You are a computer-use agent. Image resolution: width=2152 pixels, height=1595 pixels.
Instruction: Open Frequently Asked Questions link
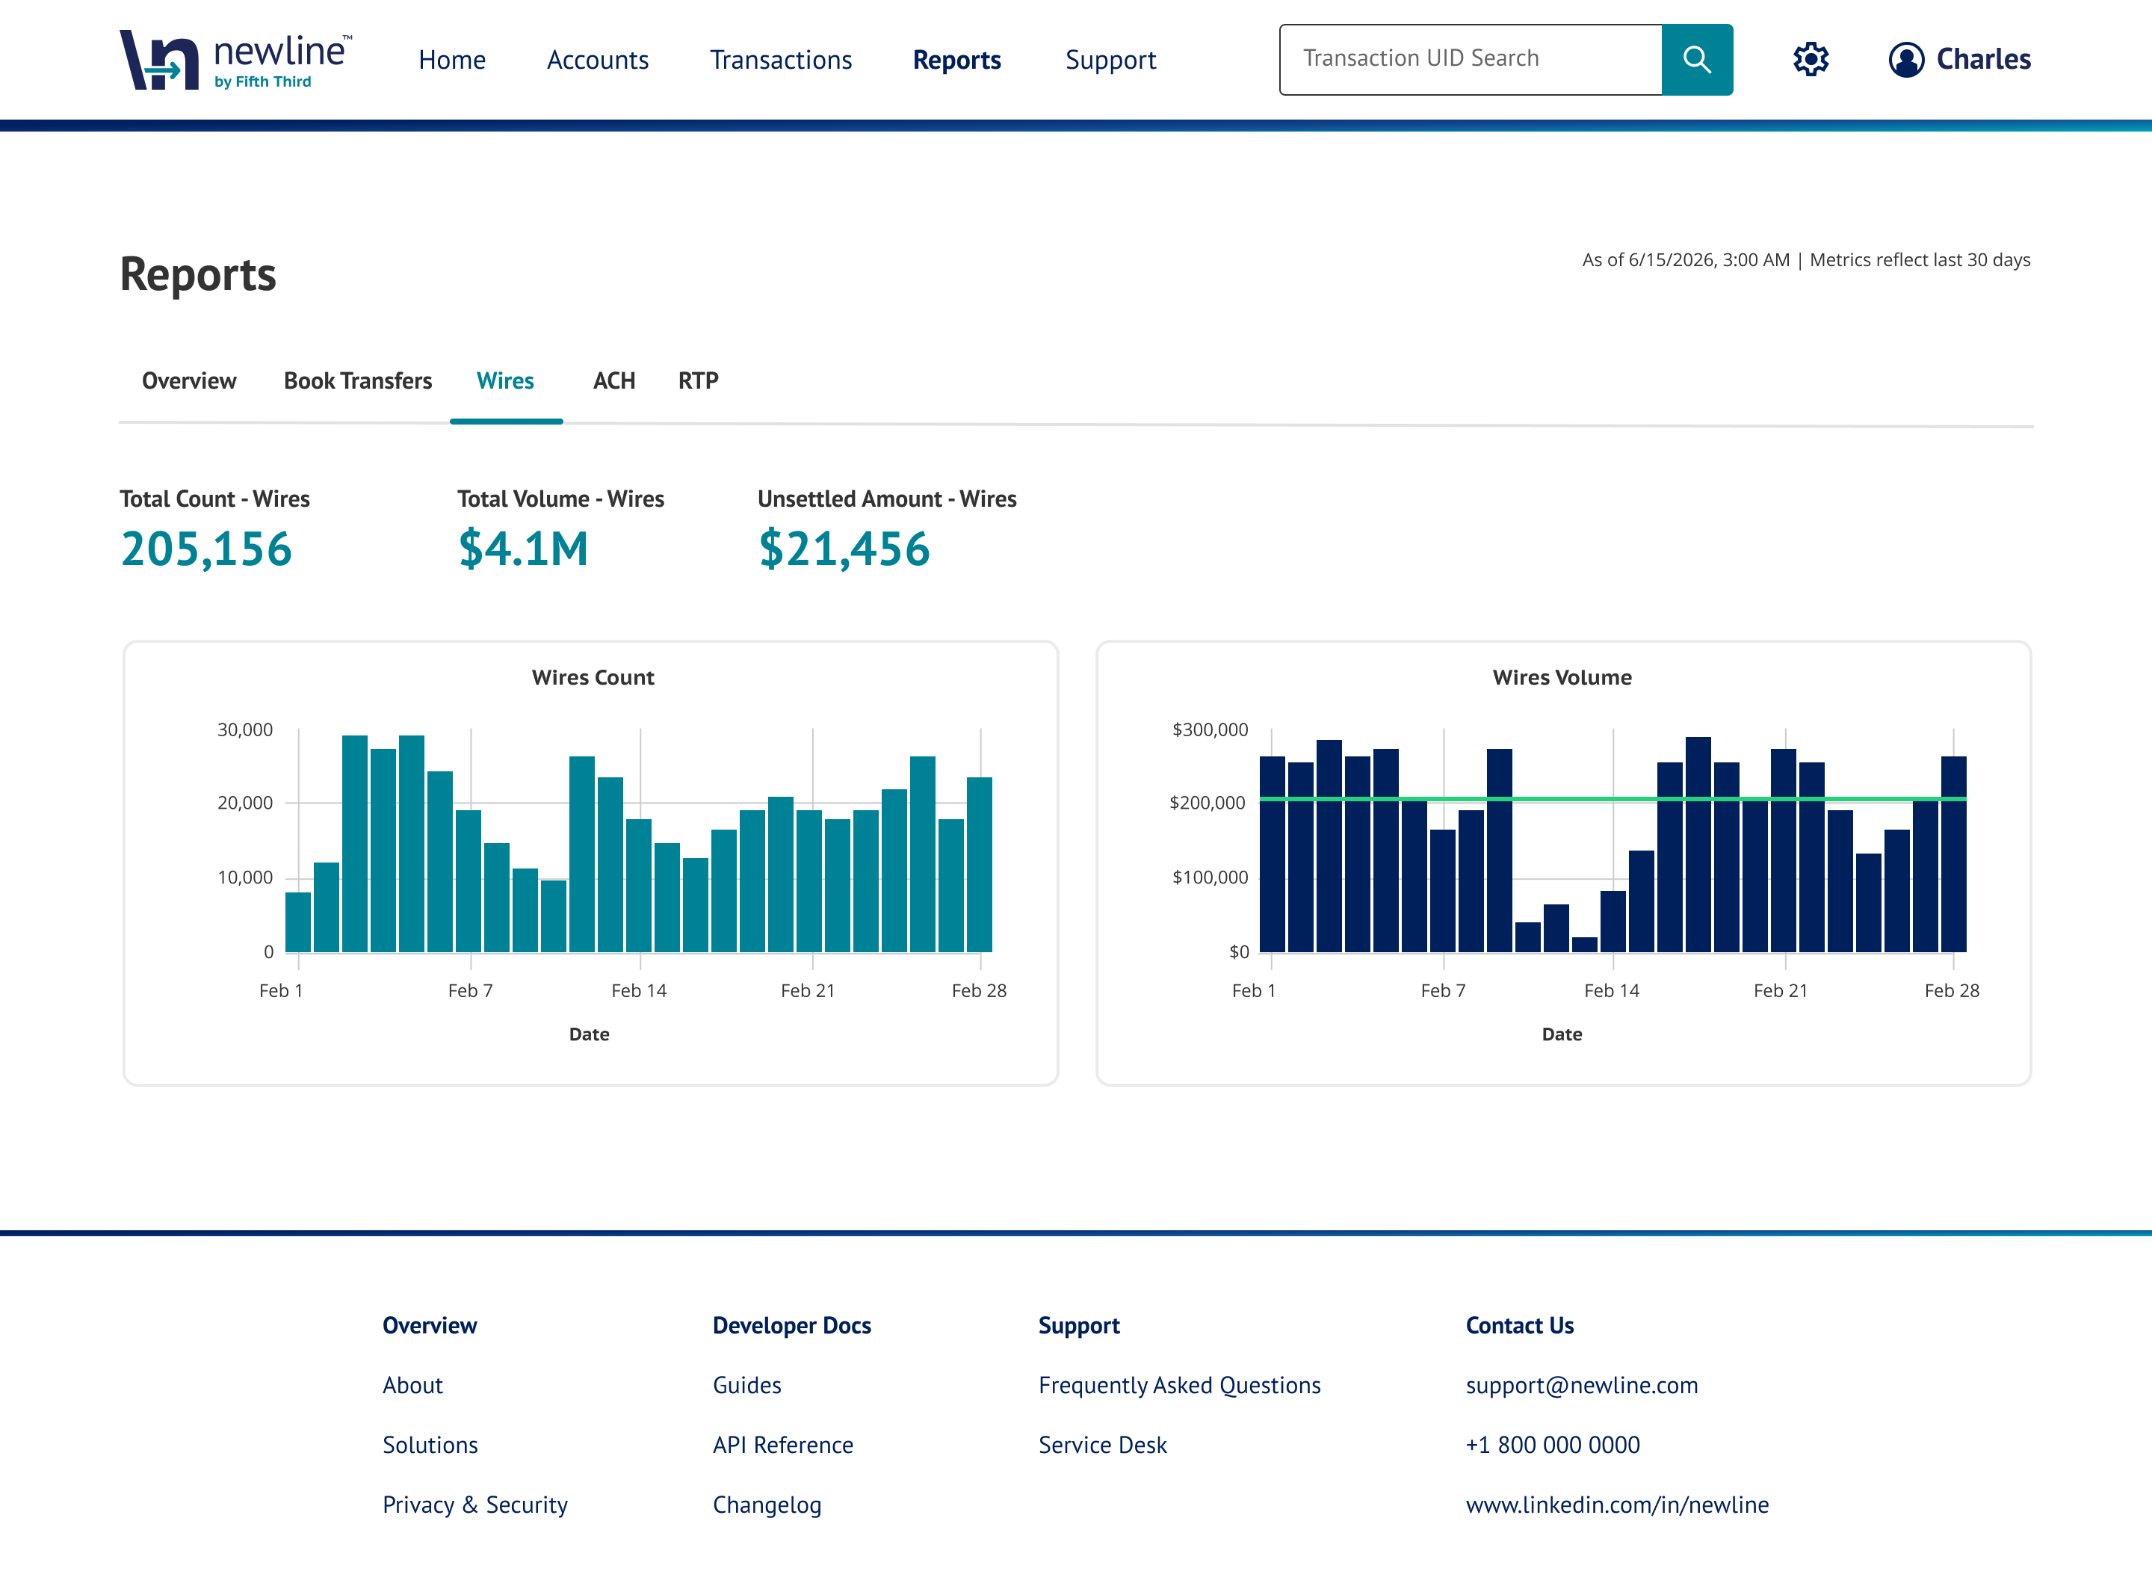click(x=1179, y=1386)
